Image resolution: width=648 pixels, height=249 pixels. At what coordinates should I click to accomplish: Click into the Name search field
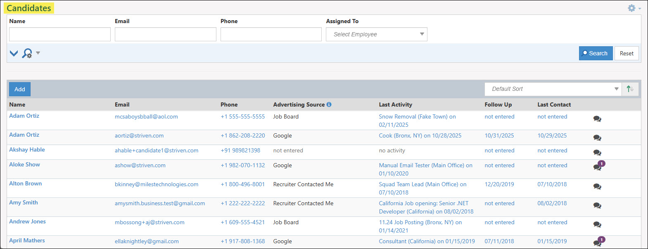click(x=60, y=34)
